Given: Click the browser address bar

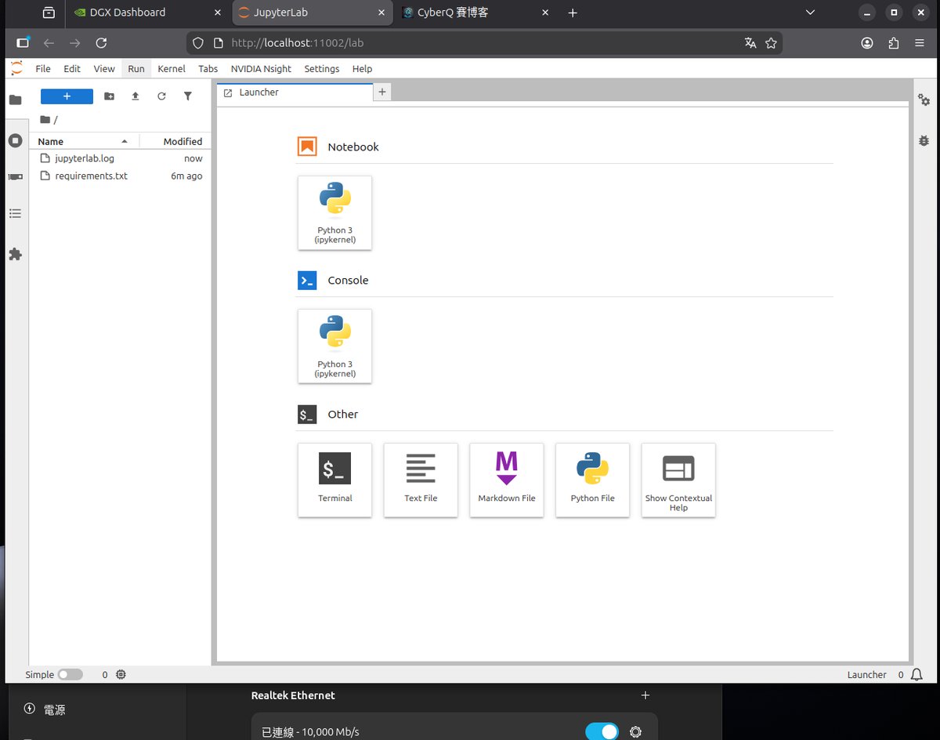Looking at the screenshot, I should pos(470,43).
